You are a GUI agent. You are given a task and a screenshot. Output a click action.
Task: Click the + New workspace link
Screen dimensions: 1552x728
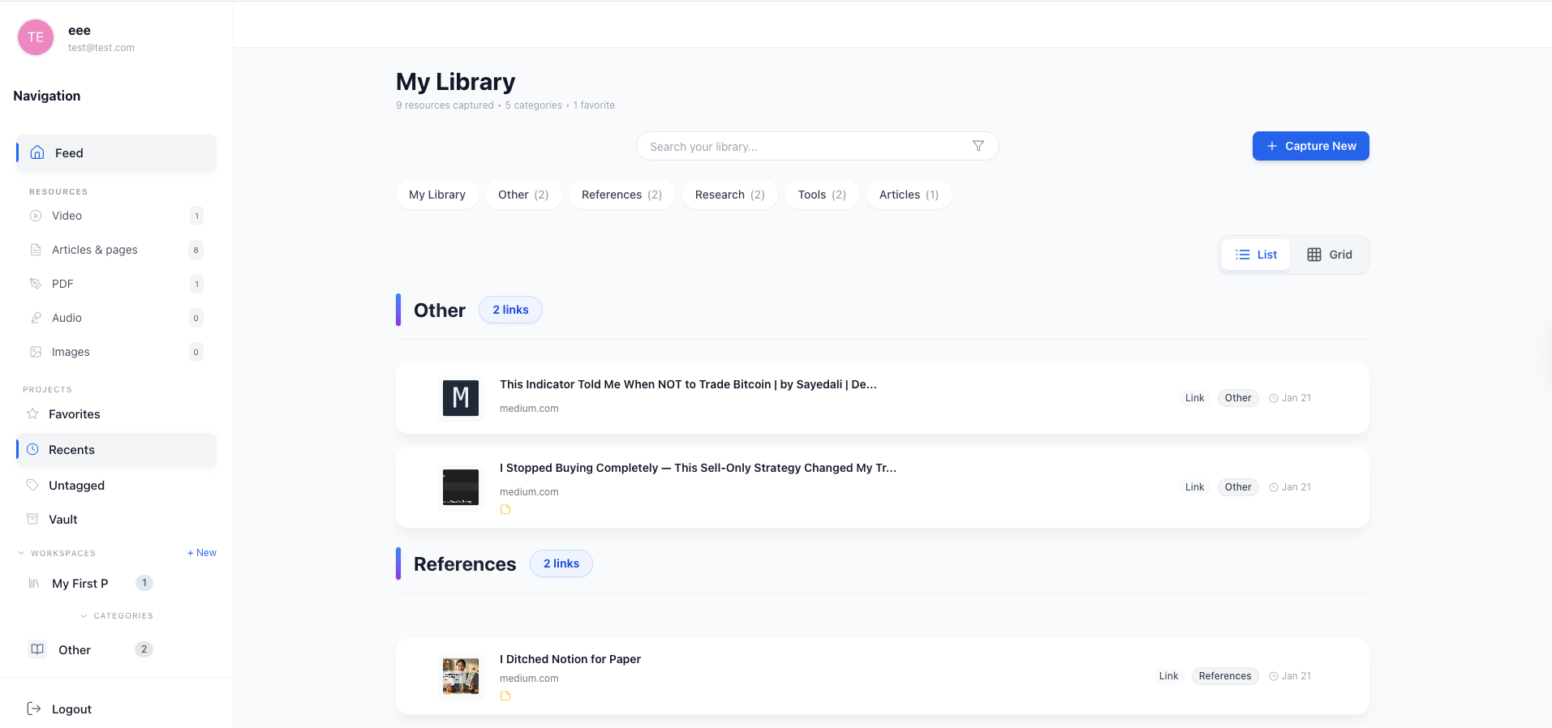(x=202, y=553)
